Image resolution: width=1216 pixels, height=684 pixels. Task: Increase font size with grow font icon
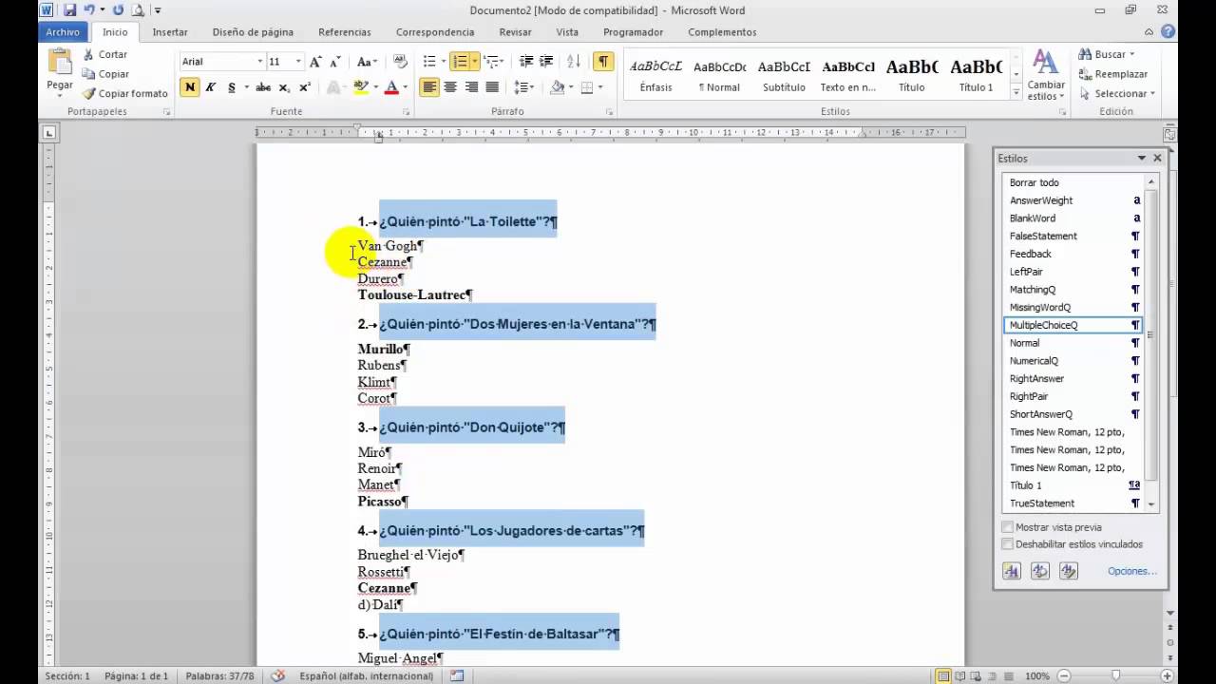pyautogui.click(x=315, y=62)
